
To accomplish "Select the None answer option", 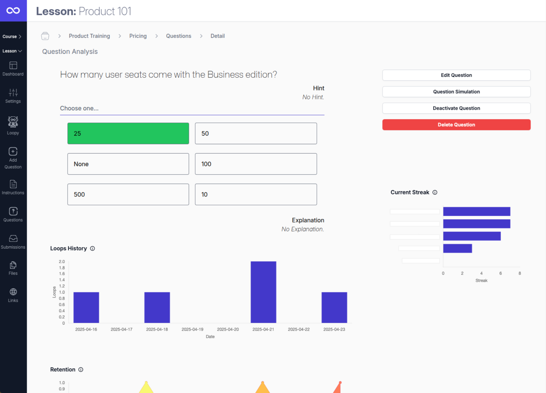I will [128, 164].
